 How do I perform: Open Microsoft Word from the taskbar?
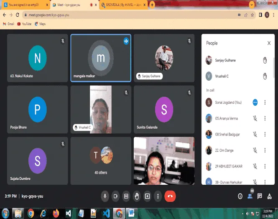click(x=131, y=213)
